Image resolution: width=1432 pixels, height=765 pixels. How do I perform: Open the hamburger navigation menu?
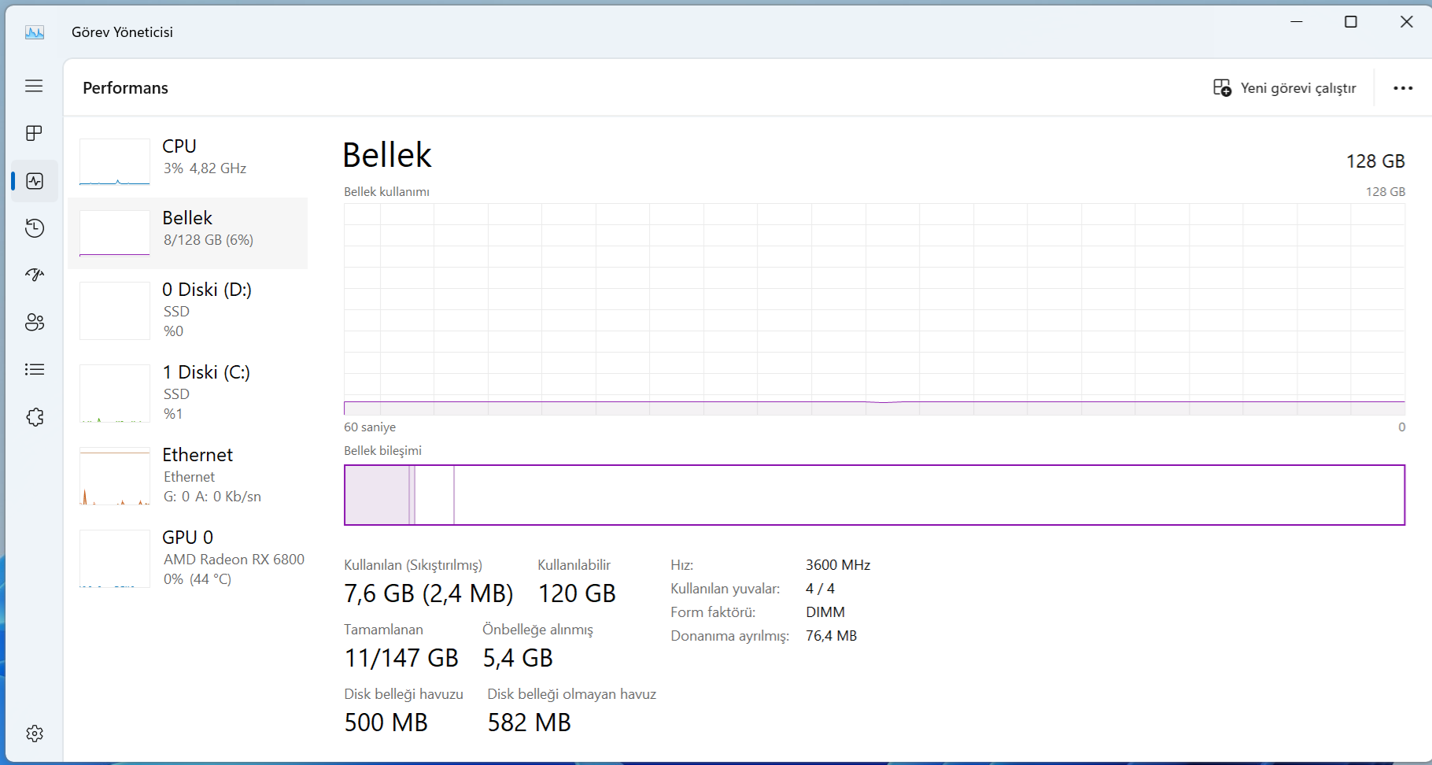(x=34, y=86)
